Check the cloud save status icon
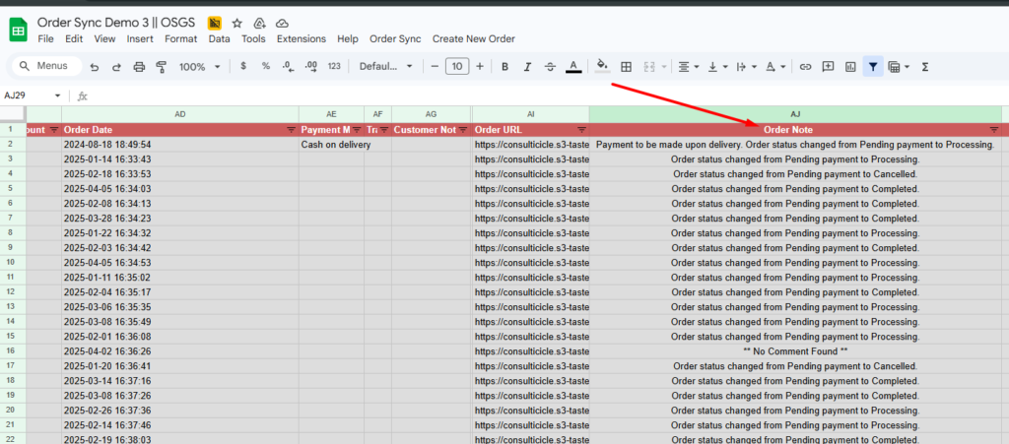The width and height of the screenshot is (1009, 444). 282,23
